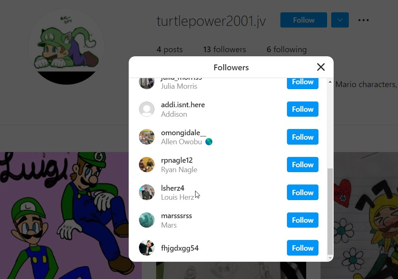Expand the suggested accounts dropdown arrow
This screenshot has width=398, height=279.
point(340,20)
